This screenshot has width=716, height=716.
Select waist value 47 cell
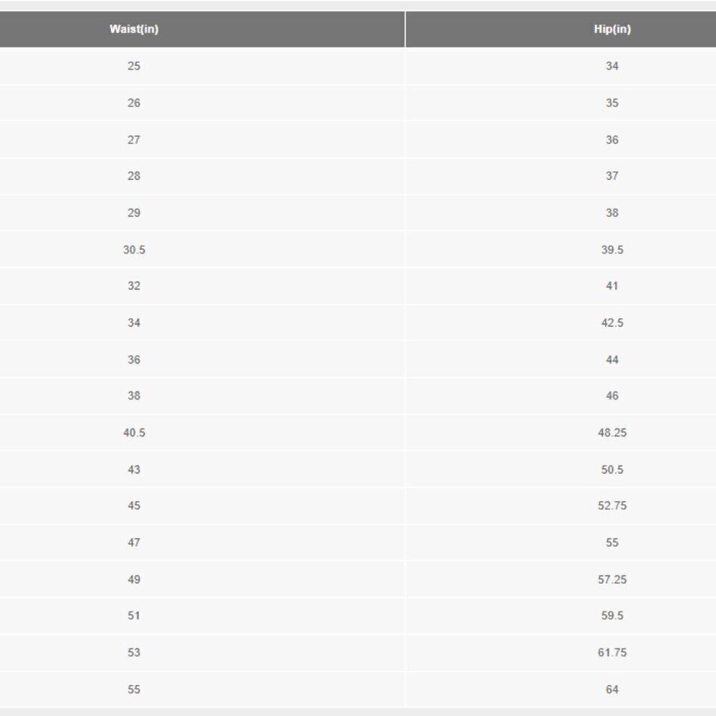click(134, 543)
